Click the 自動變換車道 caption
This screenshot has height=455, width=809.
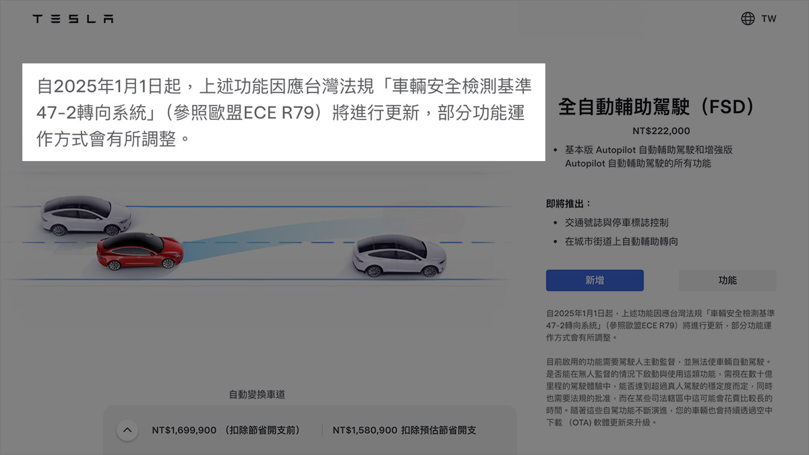[257, 394]
